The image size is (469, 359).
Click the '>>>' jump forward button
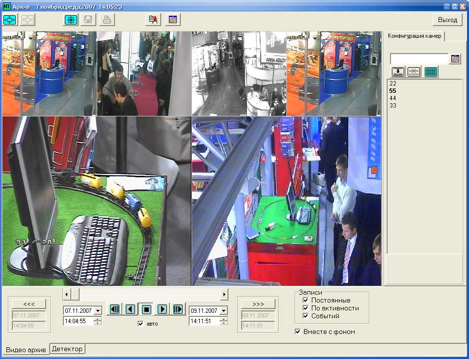256,304
